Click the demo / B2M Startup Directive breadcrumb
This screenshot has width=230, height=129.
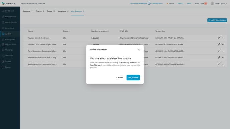pos(33,3)
